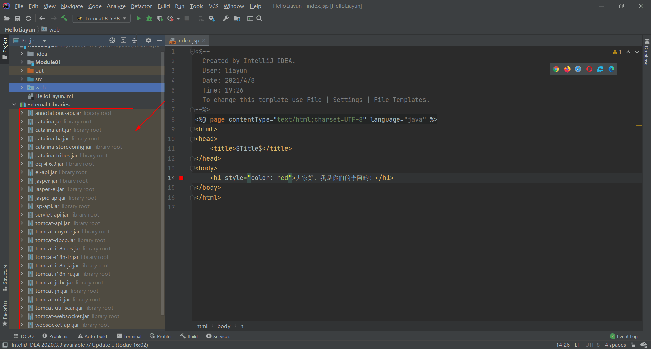
Task: Open the Event Log
Action: click(624, 336)
